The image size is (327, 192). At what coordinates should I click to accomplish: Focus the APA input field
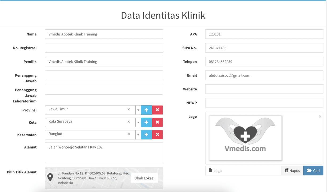coord(264,34)
